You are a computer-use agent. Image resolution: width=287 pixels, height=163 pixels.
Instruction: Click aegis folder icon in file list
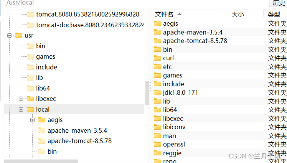pos(157,24)
